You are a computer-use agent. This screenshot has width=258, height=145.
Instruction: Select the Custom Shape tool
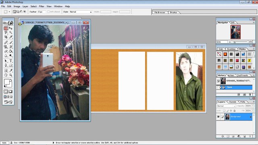coord(11,65)
